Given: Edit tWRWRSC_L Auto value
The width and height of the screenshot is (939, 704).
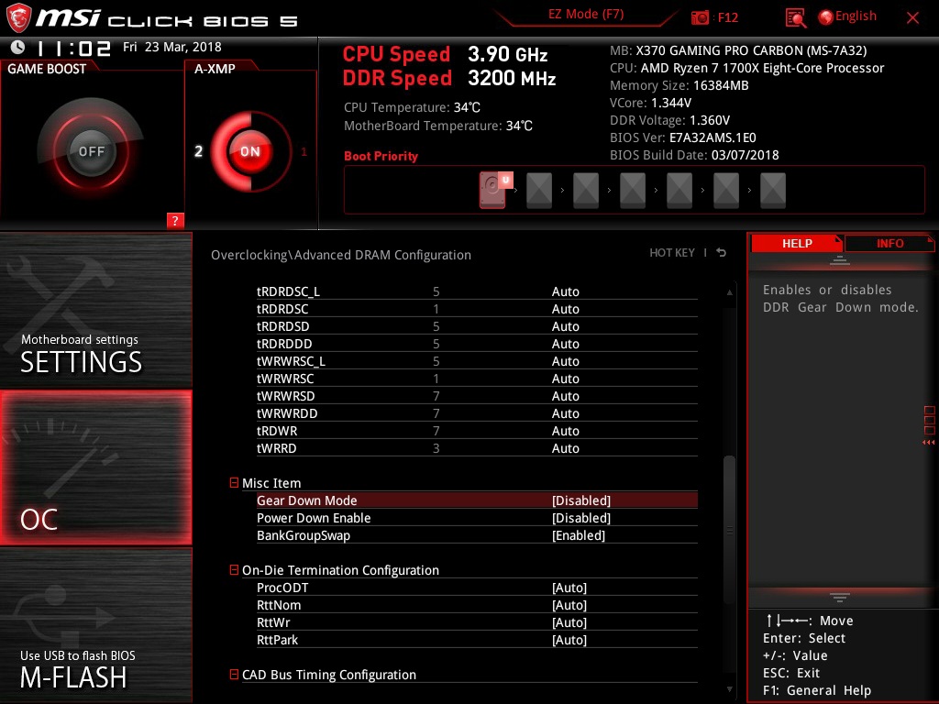Looking at the screenshot, I should (x=565, y=361).
